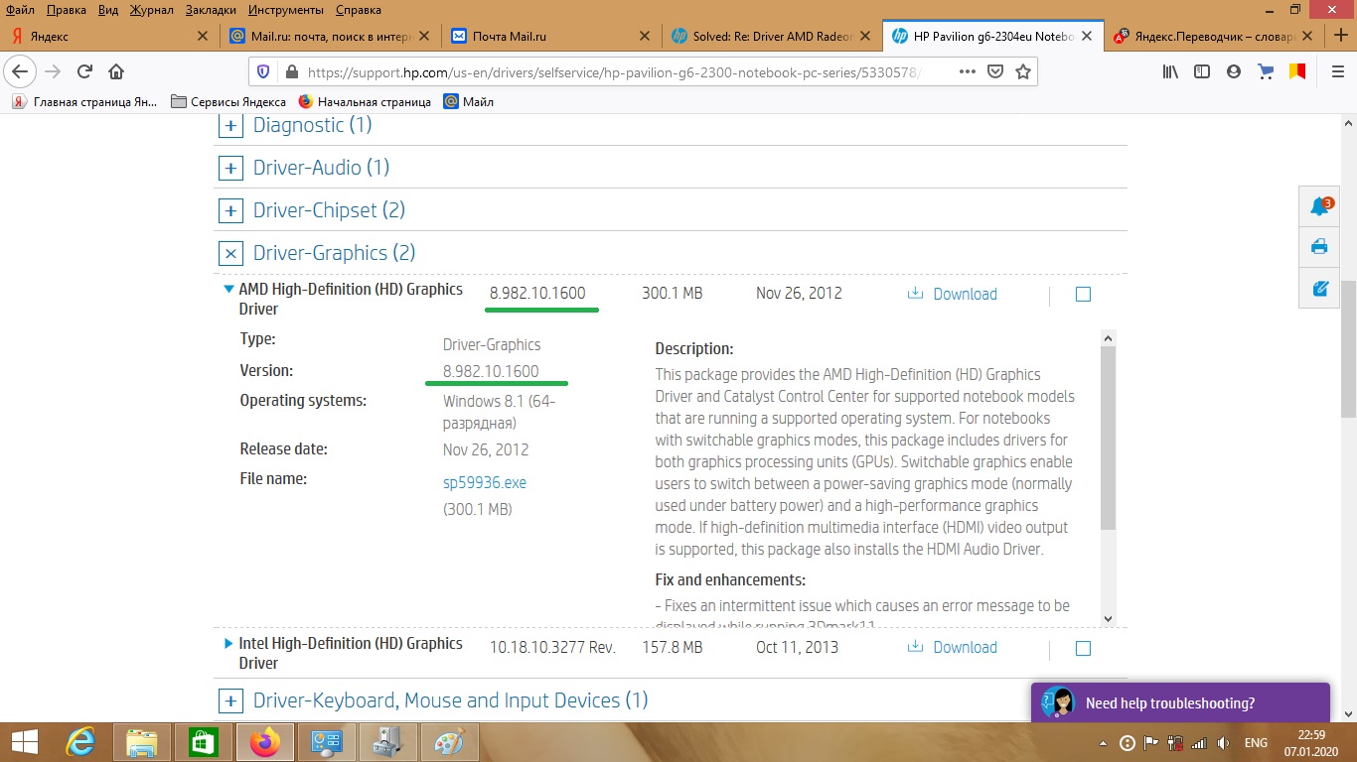Switch to the Почта Mail.ru tab
1357x762 pixels.
coord(551,36)
